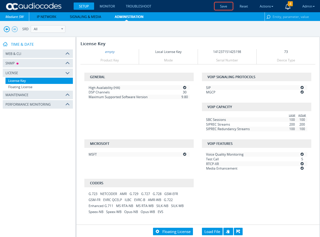Click the G.729 coder
This screenshot has height=237, width=320.
134,194
